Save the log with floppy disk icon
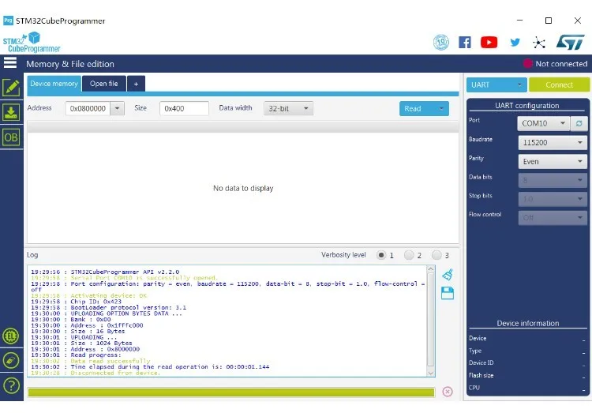 pyautogui.click(x=448, y=293)
